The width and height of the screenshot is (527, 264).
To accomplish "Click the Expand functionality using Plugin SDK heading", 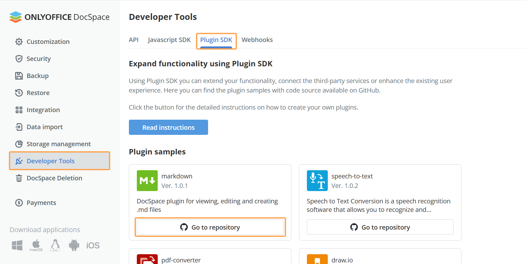I will pos(200,64).
